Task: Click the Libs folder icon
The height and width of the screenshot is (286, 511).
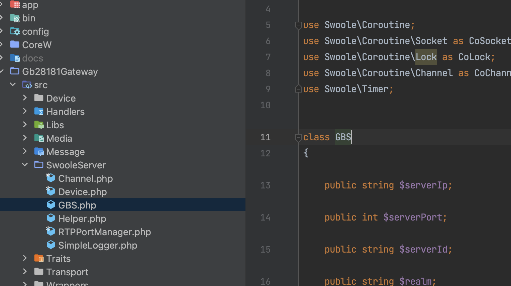Action: pos(39,125)
